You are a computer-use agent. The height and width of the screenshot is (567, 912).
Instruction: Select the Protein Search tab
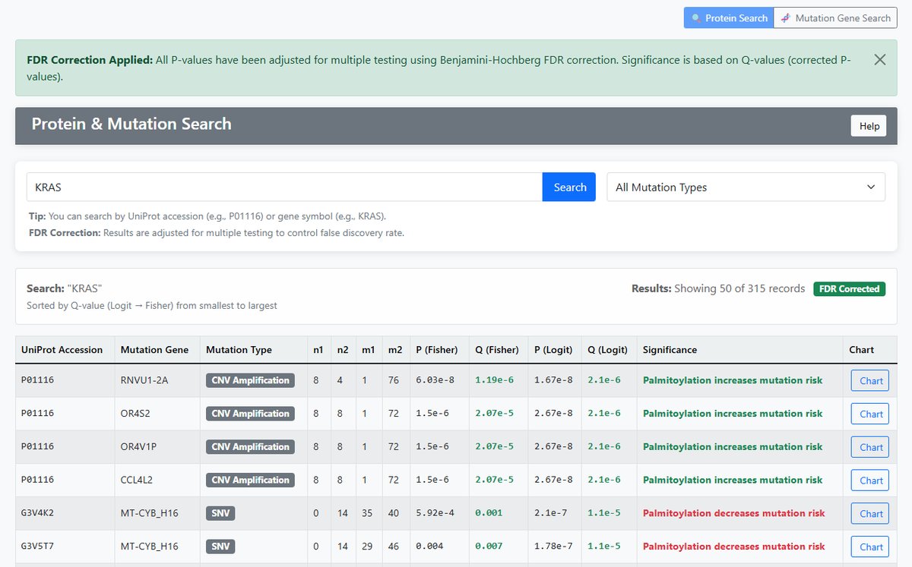(x=728, y=17)
